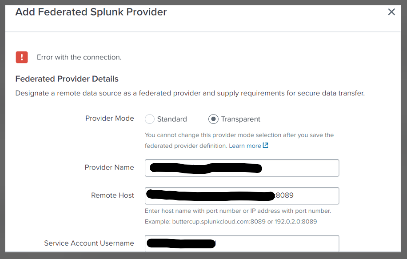407x259 pixels.
Task: Click the dialog title Add Federated Splunk Provider
Action: pos(91,12)
